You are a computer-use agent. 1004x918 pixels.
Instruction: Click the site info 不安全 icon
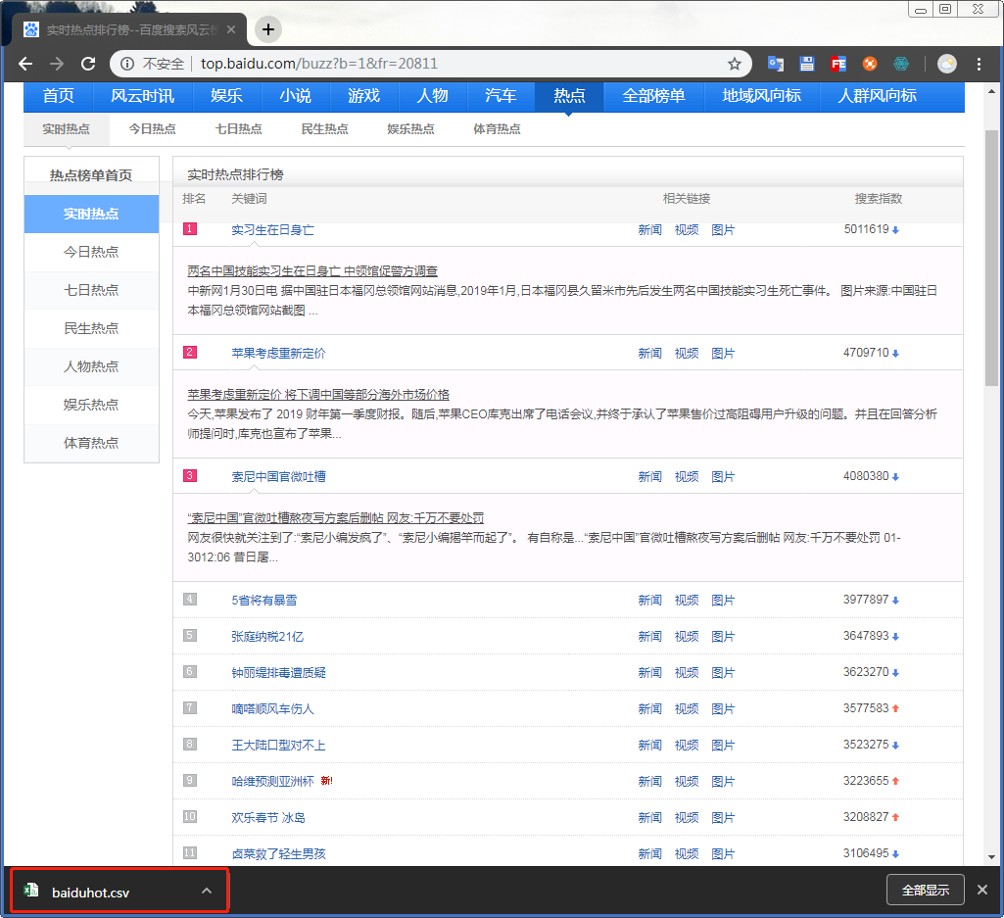[127, 64]
